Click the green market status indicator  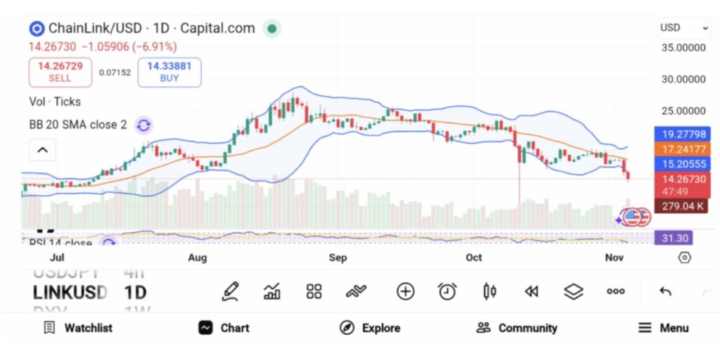click(272, 29)
